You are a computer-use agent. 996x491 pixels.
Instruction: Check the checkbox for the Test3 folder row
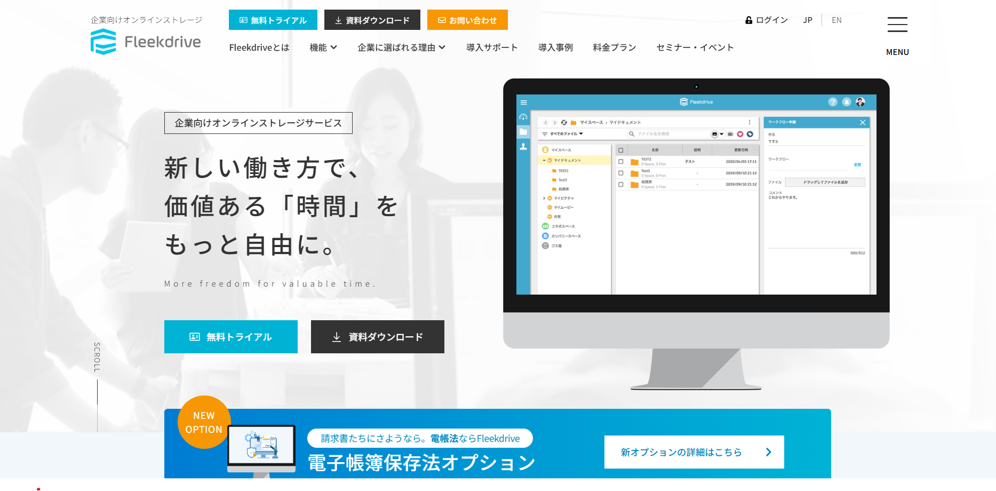click(620, 173)
